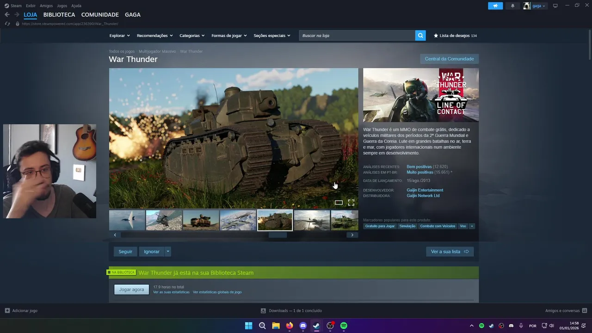
Task: Click the Adicionar jogo plus icon
Action: pyautogui.click(x=7, y=311)
